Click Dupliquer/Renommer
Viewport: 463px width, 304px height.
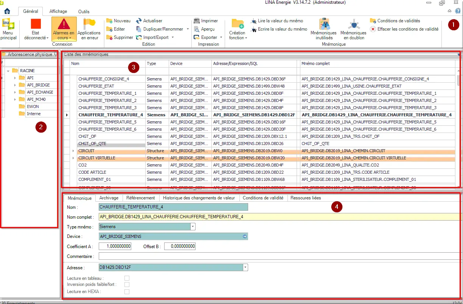(160, 29)
